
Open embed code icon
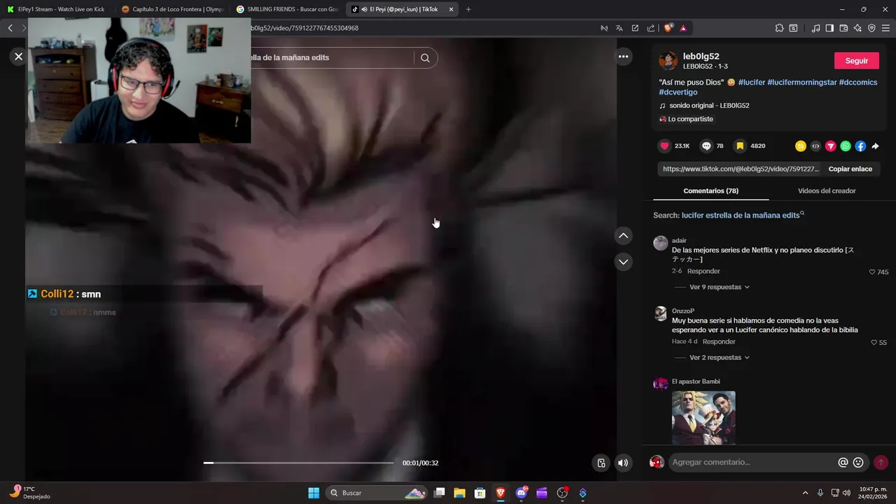[815, 146]
